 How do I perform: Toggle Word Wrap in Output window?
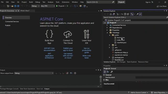(71, 73)
